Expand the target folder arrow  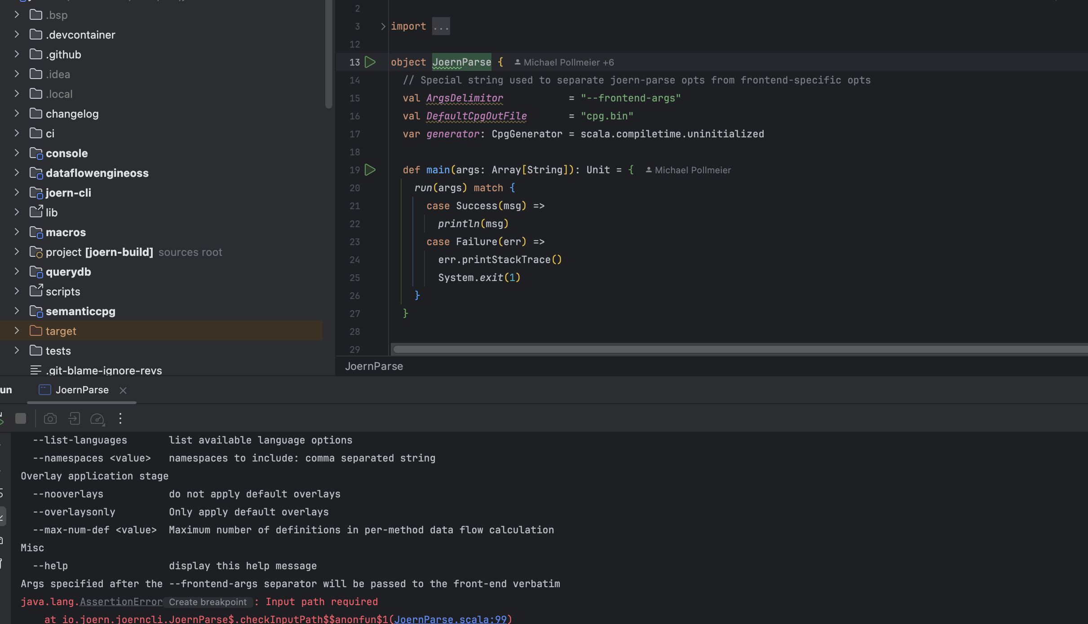point(17,331)
